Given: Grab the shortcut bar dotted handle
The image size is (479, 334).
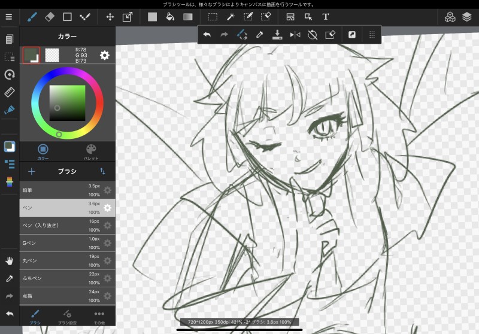Looking at the screenshot, I should [x=372, y=35].
